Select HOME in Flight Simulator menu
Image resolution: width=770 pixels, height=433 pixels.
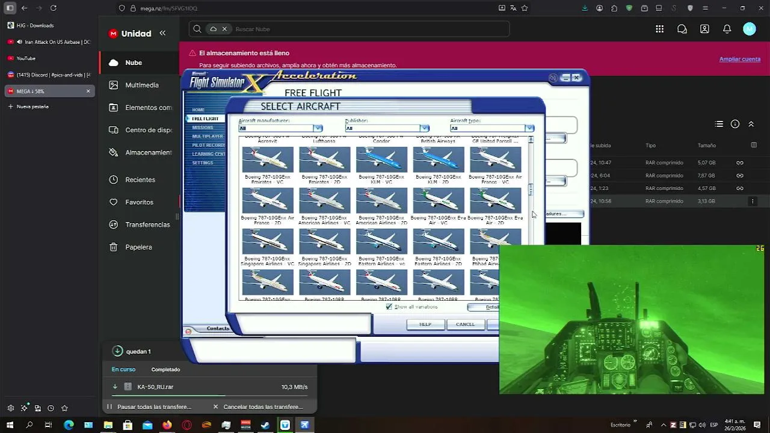[x=199, y=110]
